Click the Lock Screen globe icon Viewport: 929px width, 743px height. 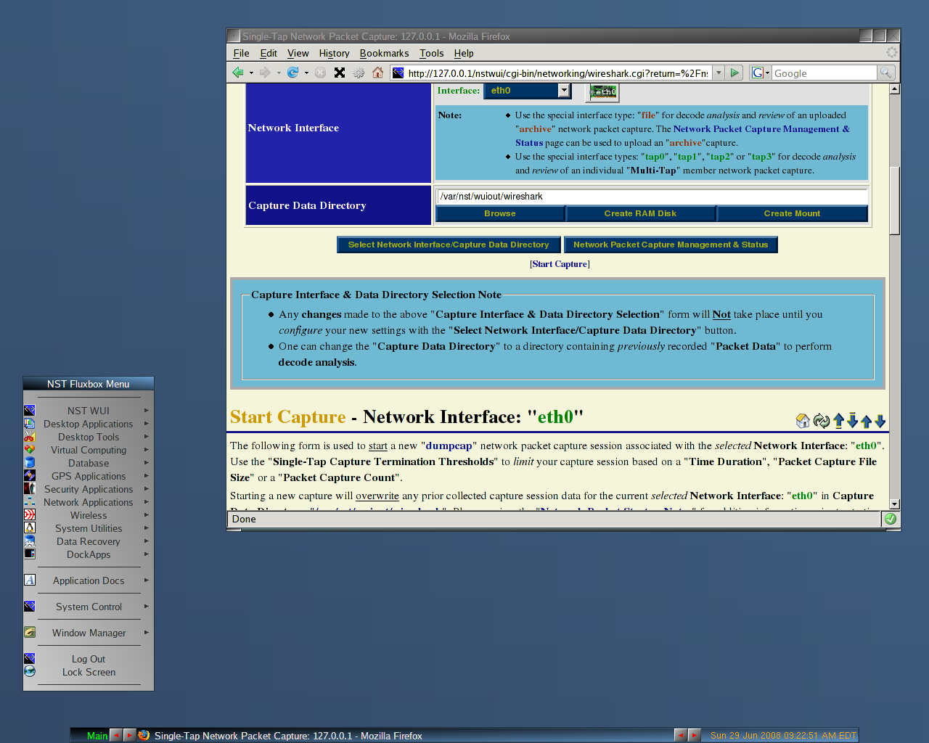[30, 672]
